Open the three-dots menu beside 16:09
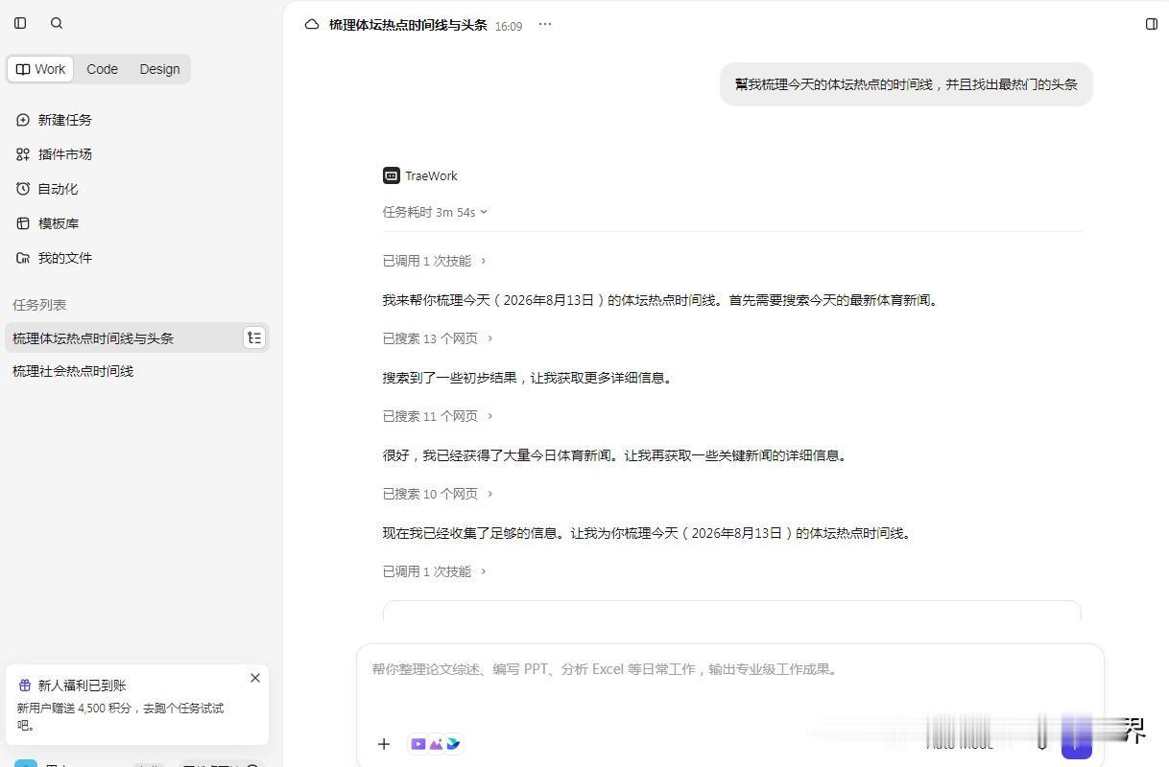 545,25
